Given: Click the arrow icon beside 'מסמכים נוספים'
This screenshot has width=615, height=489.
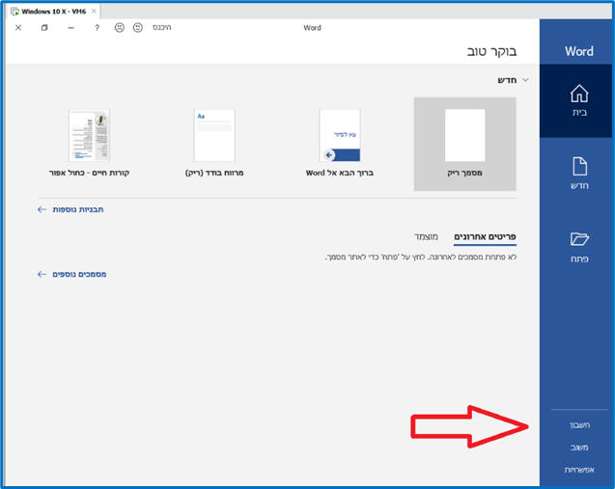Looking at the screenshot, I should pyautogui.click(x=42, y=274).
